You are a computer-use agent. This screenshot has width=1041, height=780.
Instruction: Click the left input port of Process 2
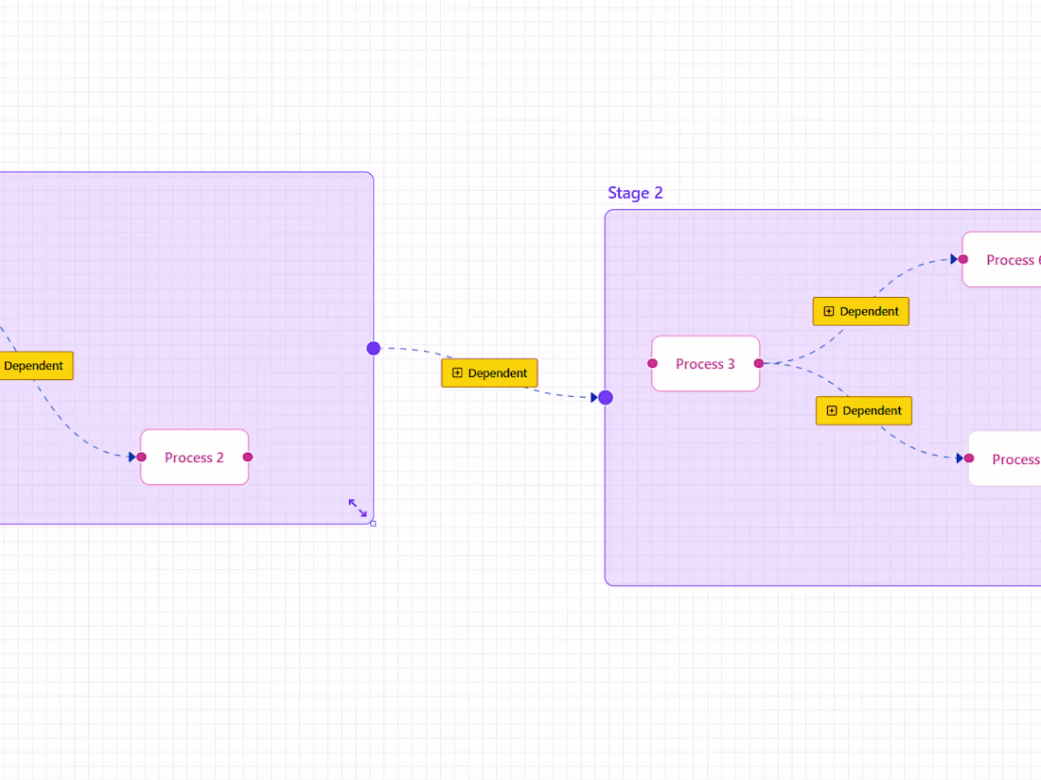[x=142, y=457]
